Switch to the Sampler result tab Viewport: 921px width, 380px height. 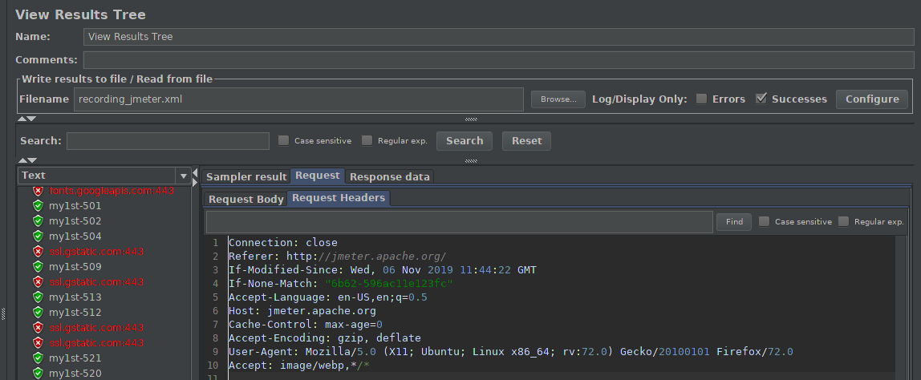(246, 177)
